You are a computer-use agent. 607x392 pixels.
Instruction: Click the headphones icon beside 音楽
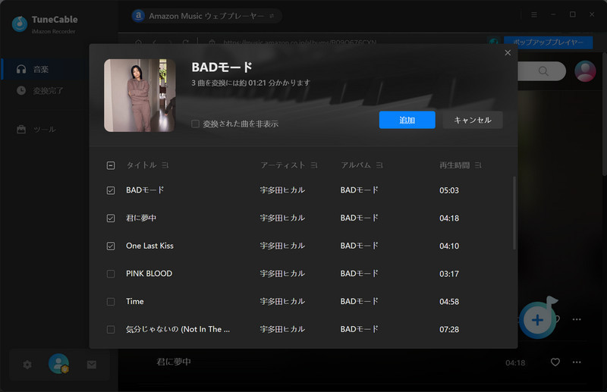point(21,69)
